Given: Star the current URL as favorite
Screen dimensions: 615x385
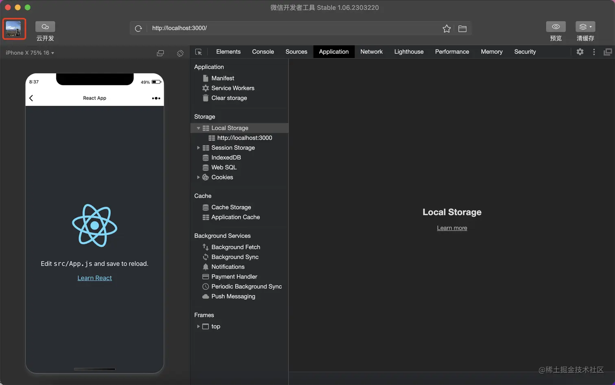Looking at the screenshot, I should coord(446,28).
